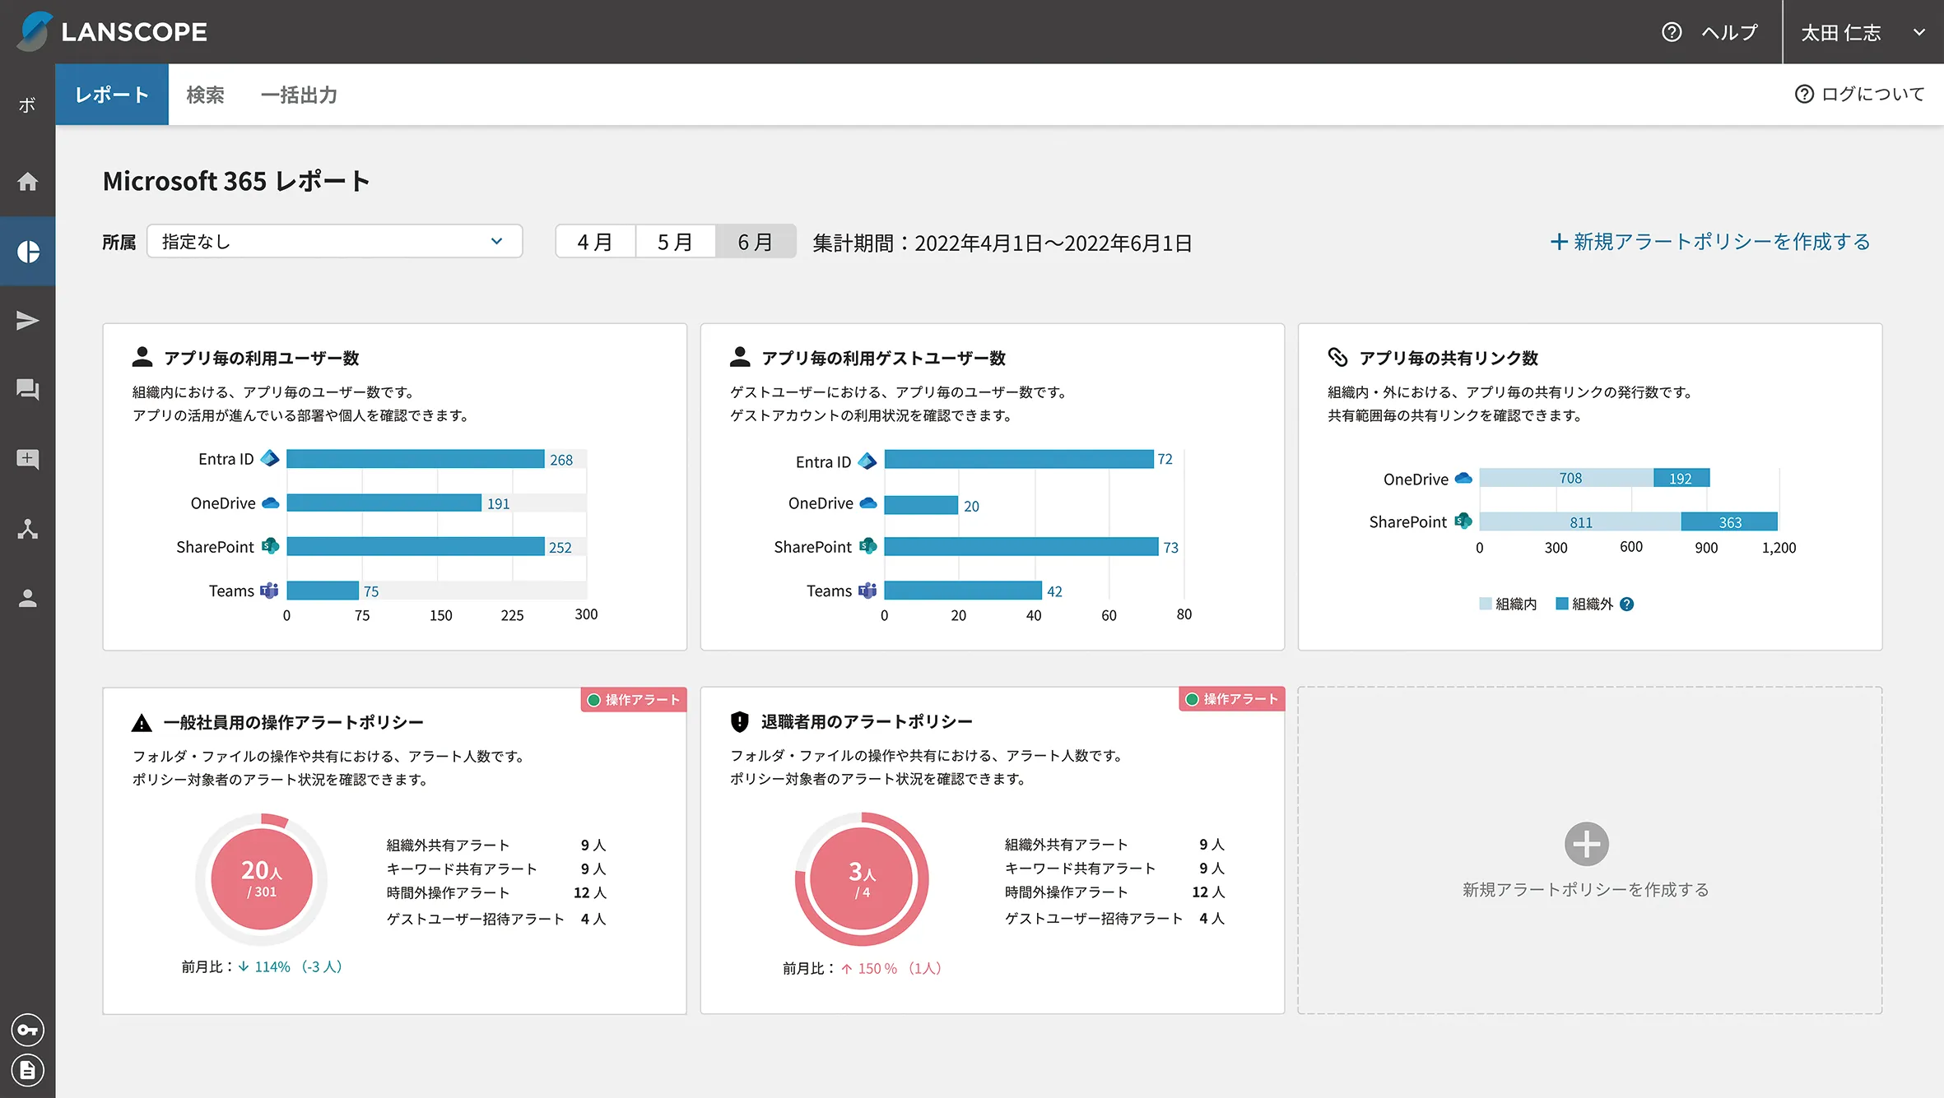Click Teams icon in guest user chart
Viewport: 1944px width, 1098px height.
[867, 591]
